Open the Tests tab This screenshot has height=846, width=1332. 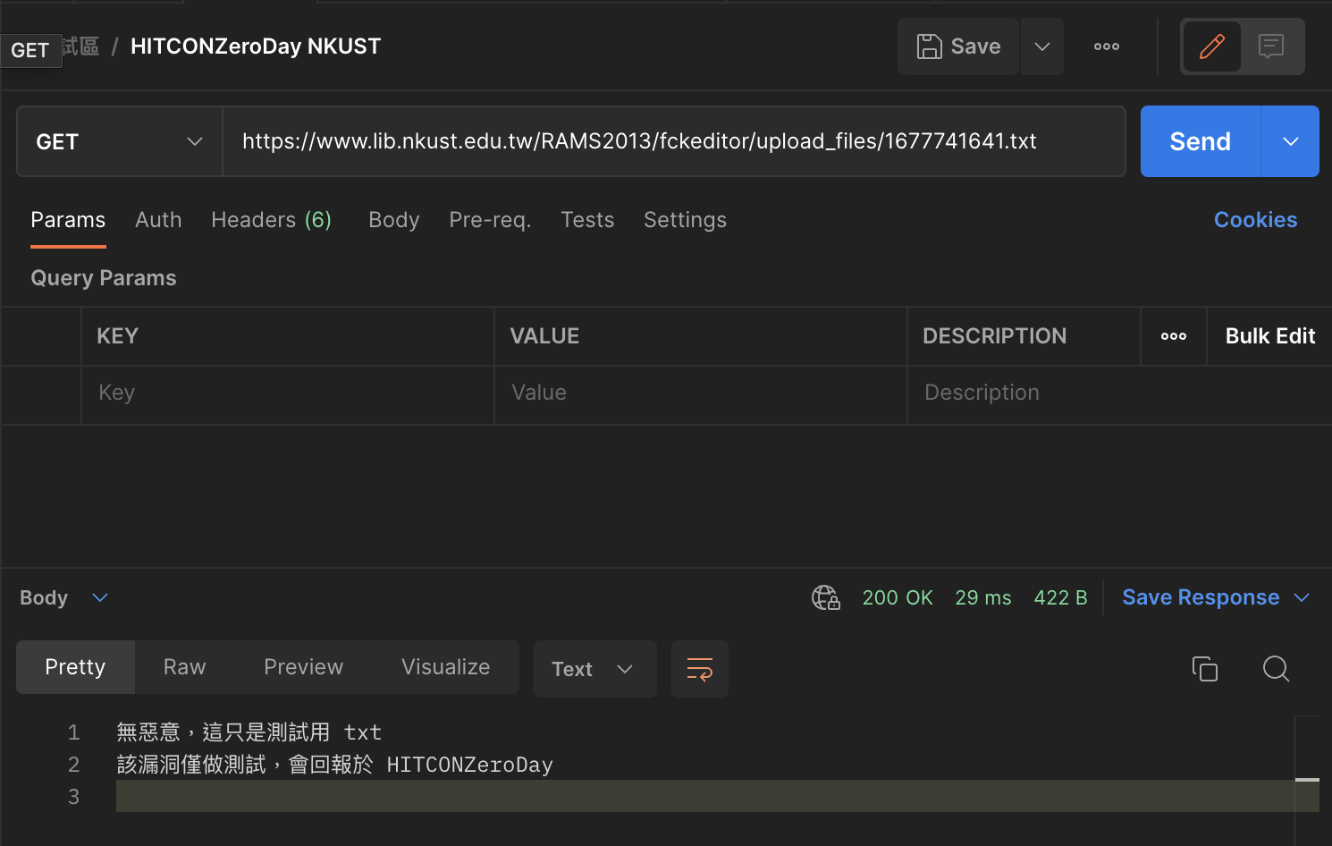coord(587,220)
